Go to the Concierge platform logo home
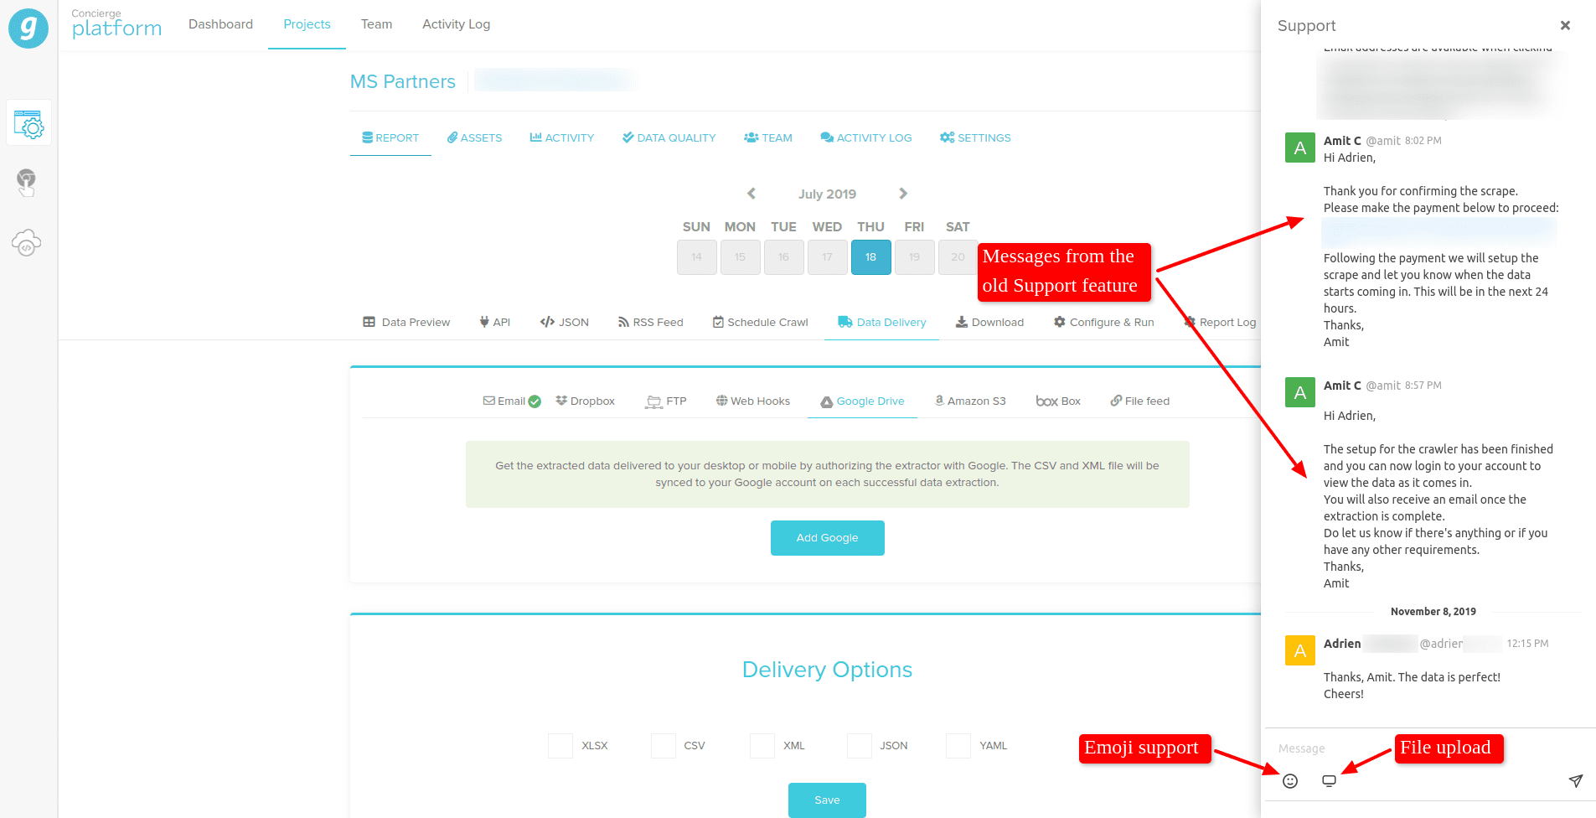The height and width of the screenshot is (818, 1596). coord(28,28)
